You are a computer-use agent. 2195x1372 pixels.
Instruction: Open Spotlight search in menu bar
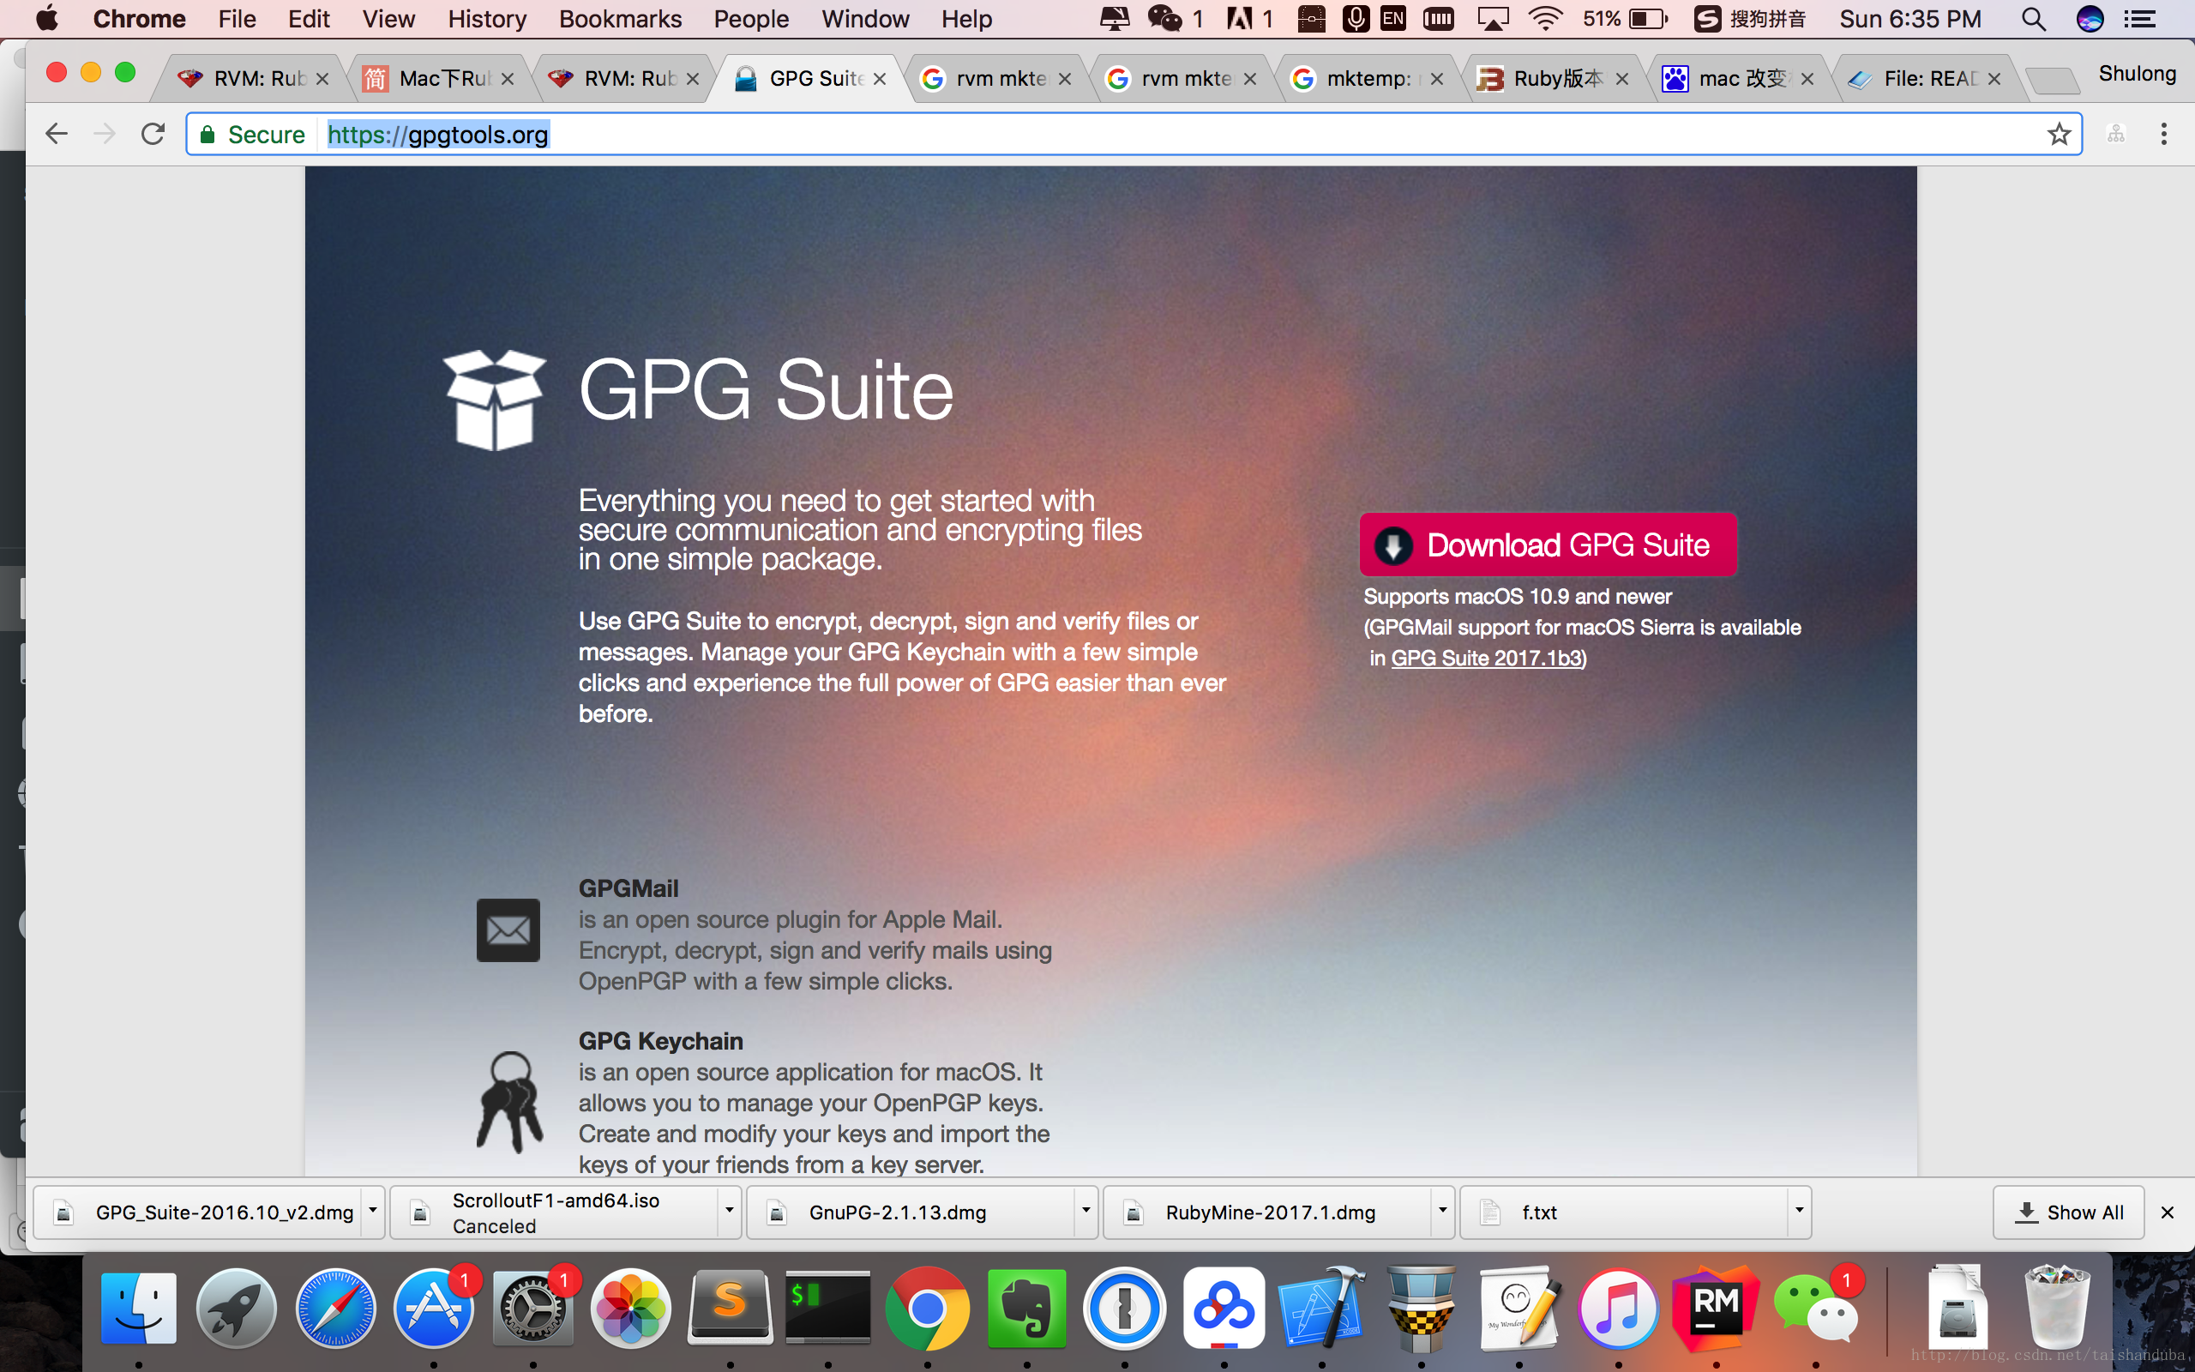coord(2034,19)
